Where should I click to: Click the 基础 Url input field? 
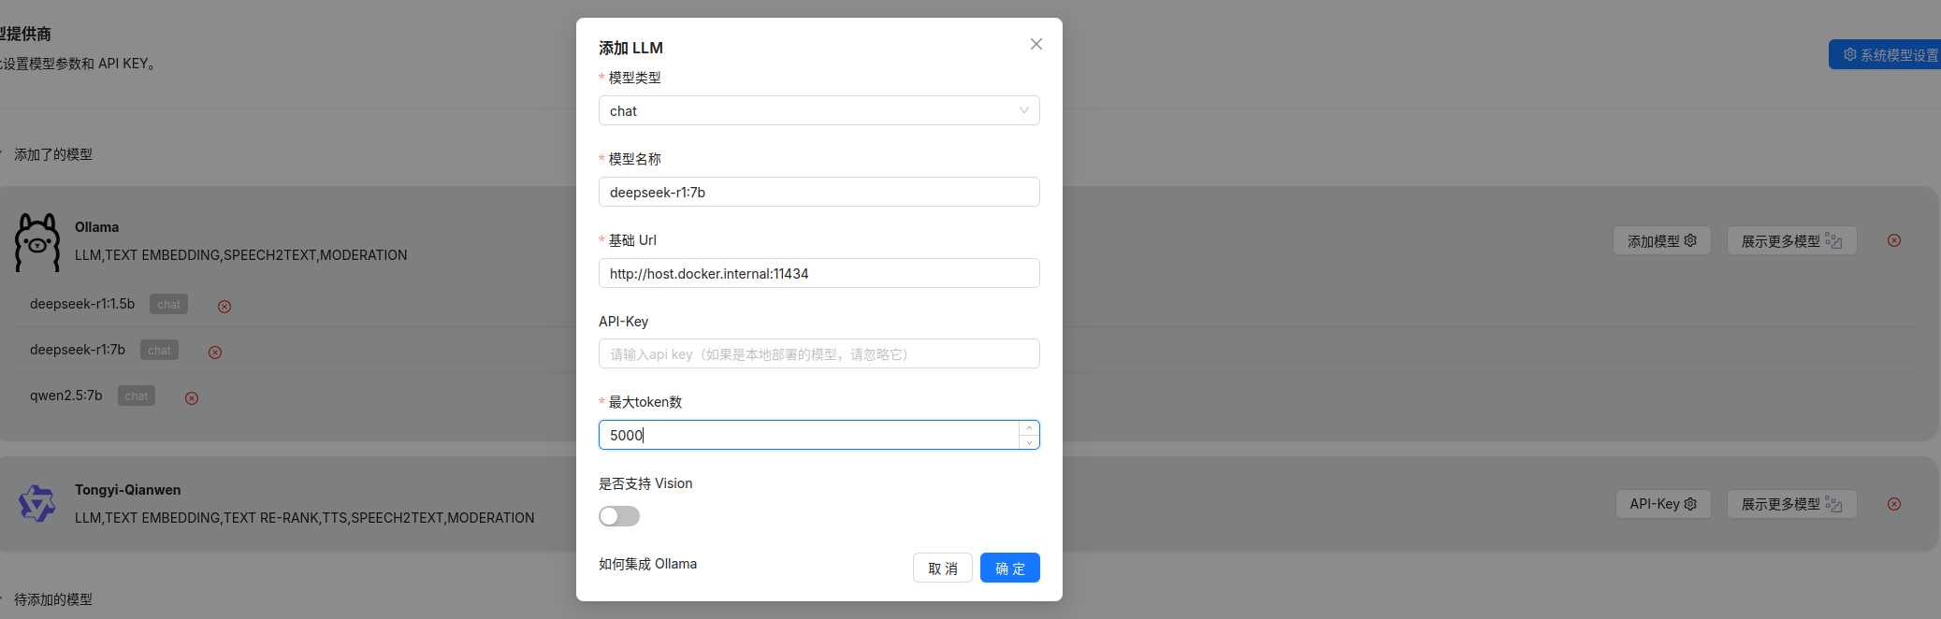818,273
